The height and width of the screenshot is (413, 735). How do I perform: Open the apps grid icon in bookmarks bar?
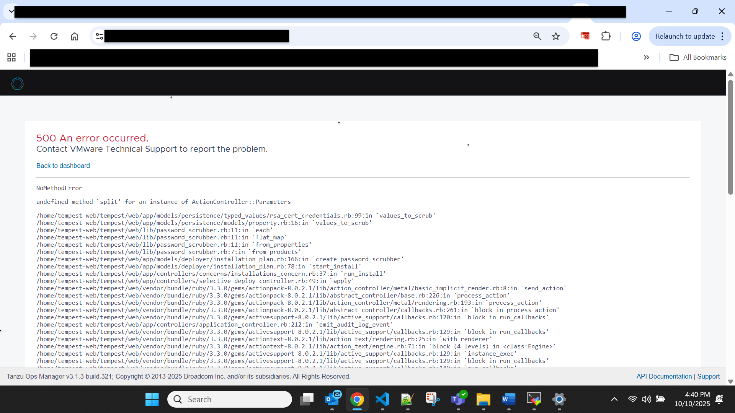click(x=11, y=57)
